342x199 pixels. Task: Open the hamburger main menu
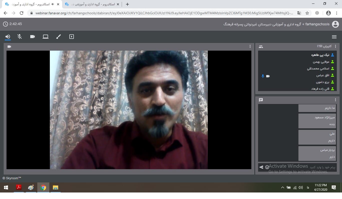pyautogui.click(x=334, y=37)
